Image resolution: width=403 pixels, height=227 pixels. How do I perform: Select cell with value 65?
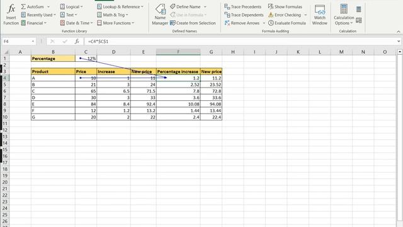pyautogui.click(x=86, y=91)
